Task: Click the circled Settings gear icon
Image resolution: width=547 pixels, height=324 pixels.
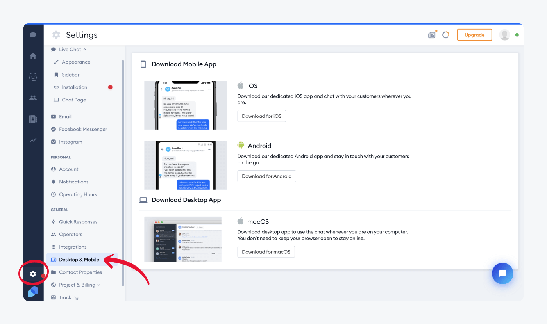Action: click(x=33, y=273)
